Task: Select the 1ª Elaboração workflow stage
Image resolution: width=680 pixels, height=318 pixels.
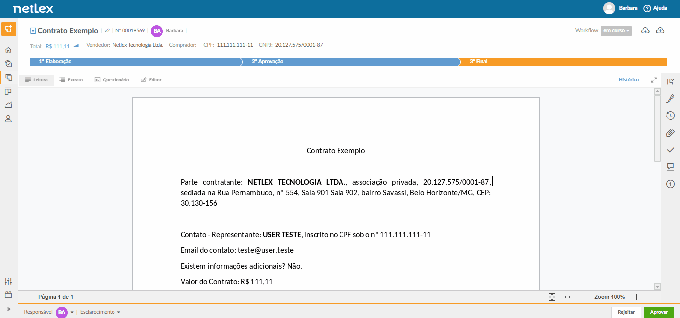Action: [x=136, y=62]
